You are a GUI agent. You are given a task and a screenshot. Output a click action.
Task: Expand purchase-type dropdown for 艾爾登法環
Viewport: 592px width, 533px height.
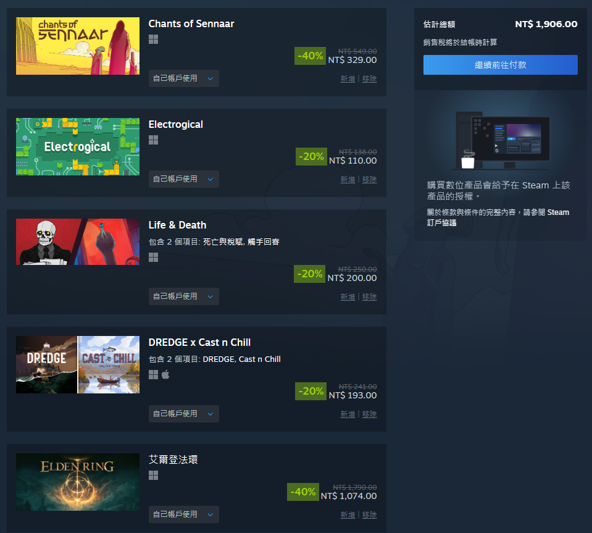(x=184, y=514)
